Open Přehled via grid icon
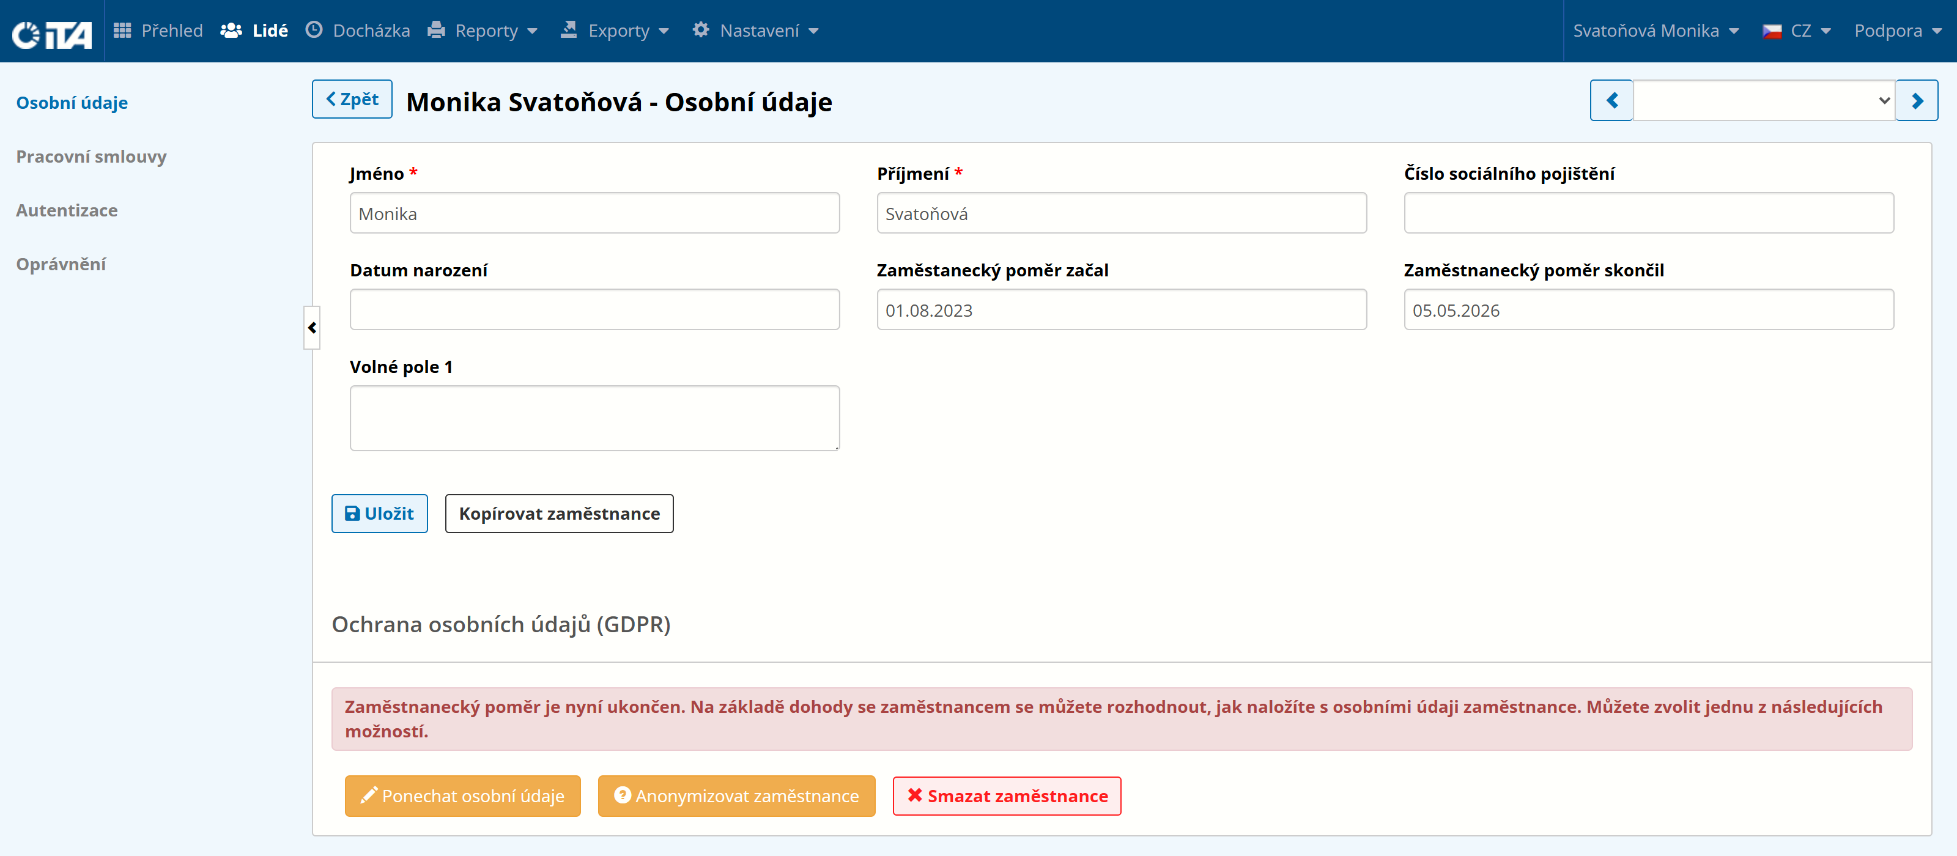 (x=122, y=31)
